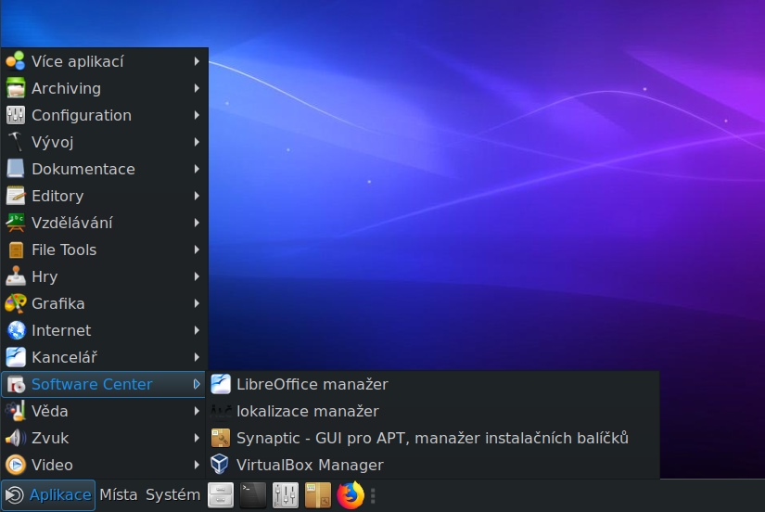Click the Synaptic package icon
This screenshot has height=512, width=765.
click(x=220, y=438)
